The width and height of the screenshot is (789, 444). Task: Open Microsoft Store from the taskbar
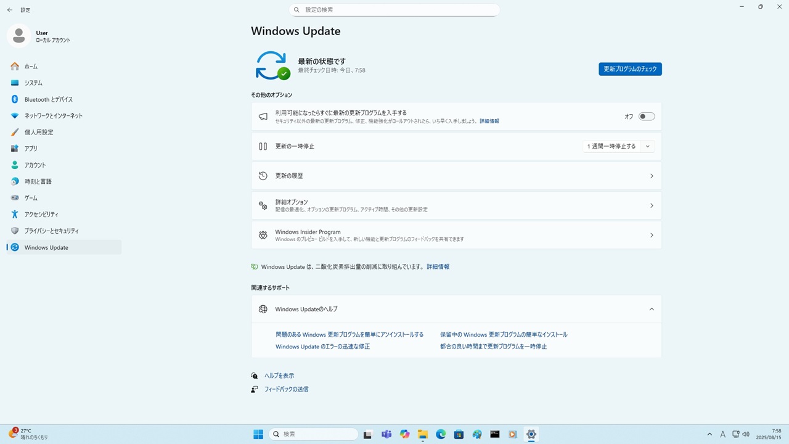pyautogui.click(x=459, y=434)
